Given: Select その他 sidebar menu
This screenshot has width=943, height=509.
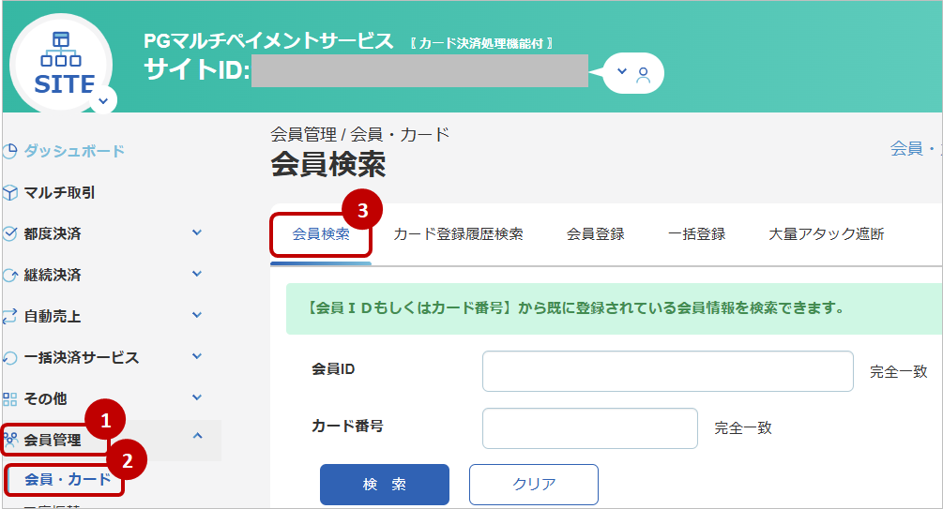Looking at the screenshot, I should pyautogui.click(x=45, y=399).
